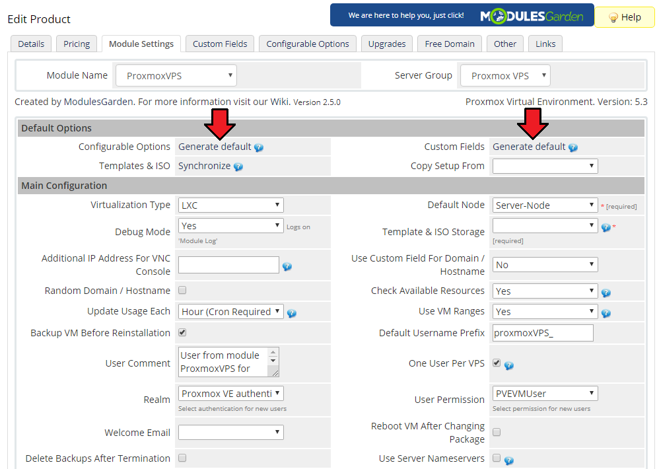This screenshot has width=659, height=469.
Task: Open Template & ISO Storage dropdown
Action: (x=545, y=226)
